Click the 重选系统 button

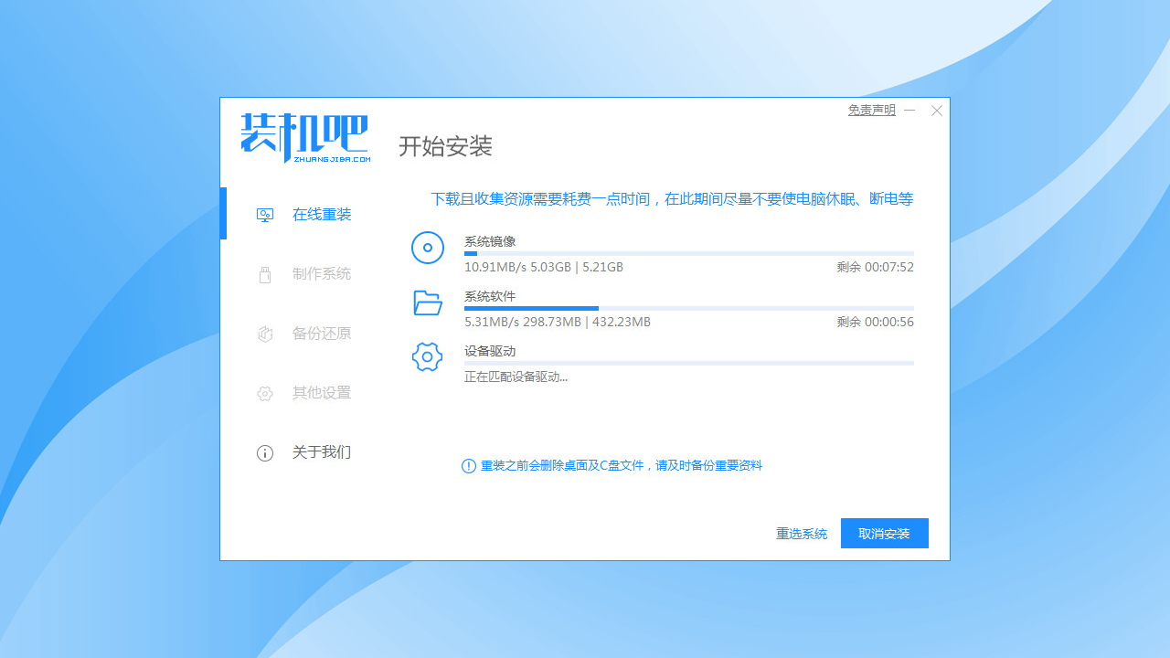[801, 533]
